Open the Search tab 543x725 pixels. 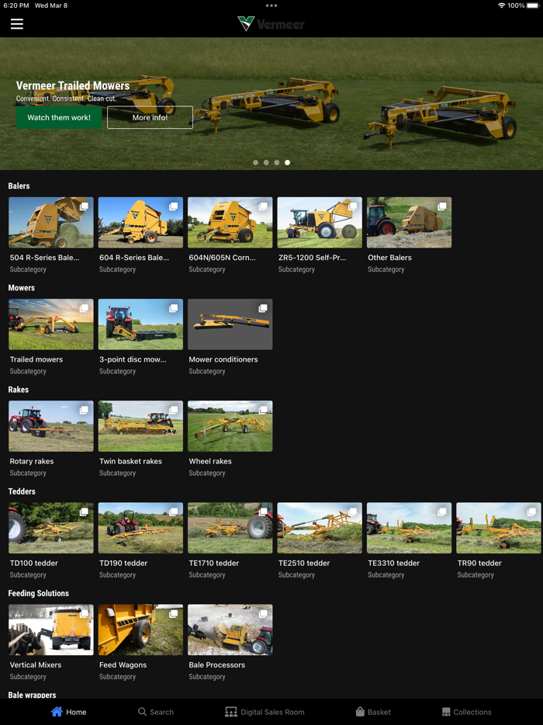[x=156, y=712]
